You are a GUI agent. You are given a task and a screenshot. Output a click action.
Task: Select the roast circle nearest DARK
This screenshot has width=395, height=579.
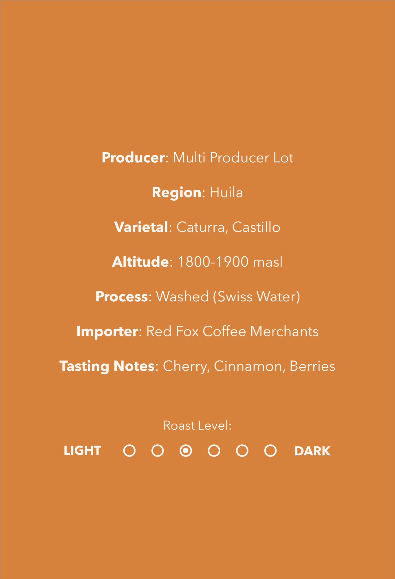[x=270, y=451]
